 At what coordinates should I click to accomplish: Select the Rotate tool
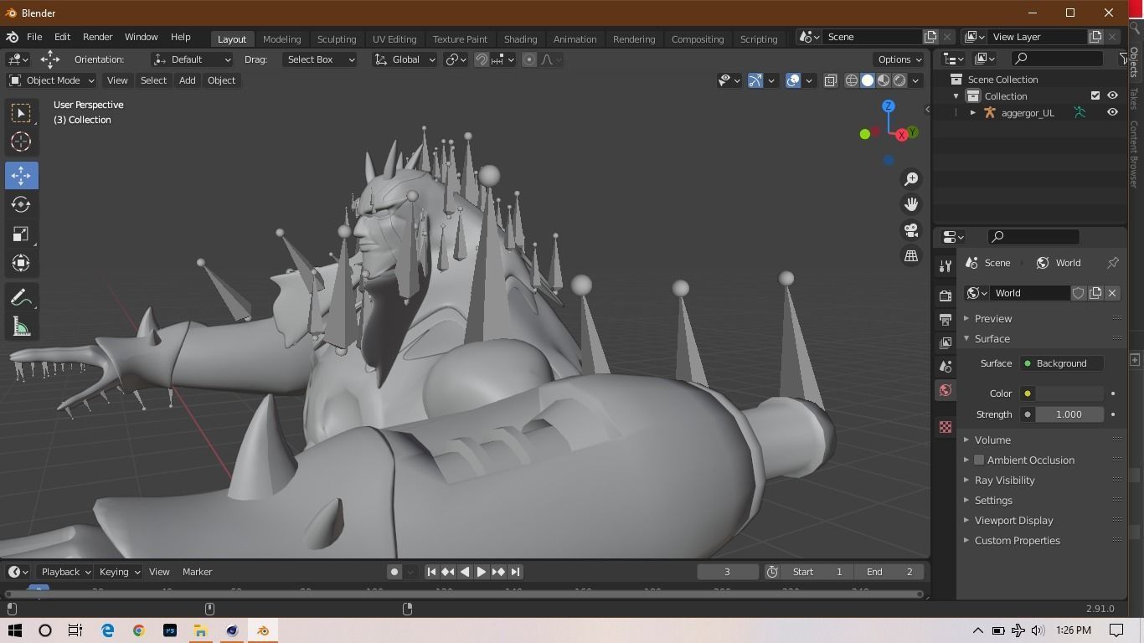coord(21,204)
